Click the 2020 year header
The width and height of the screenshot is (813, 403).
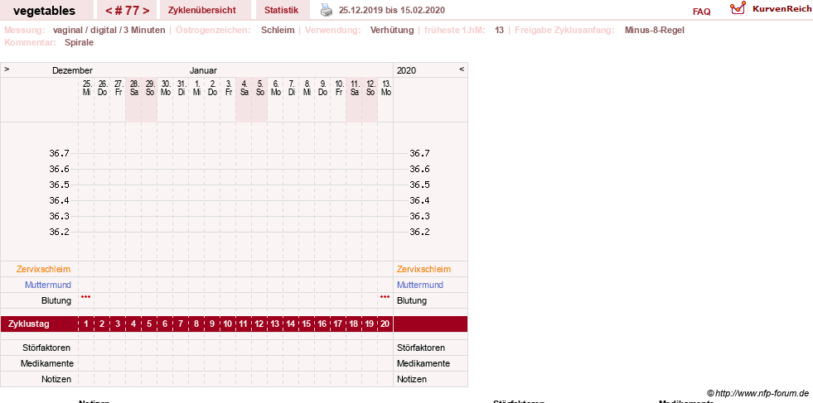pos(406,70)
